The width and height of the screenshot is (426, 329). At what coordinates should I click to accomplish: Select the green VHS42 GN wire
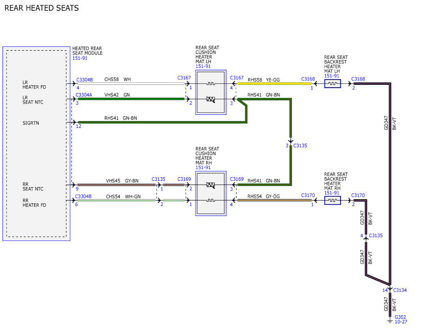click(131, 99)
